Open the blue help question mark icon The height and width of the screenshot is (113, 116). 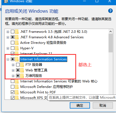coord(110,11)
